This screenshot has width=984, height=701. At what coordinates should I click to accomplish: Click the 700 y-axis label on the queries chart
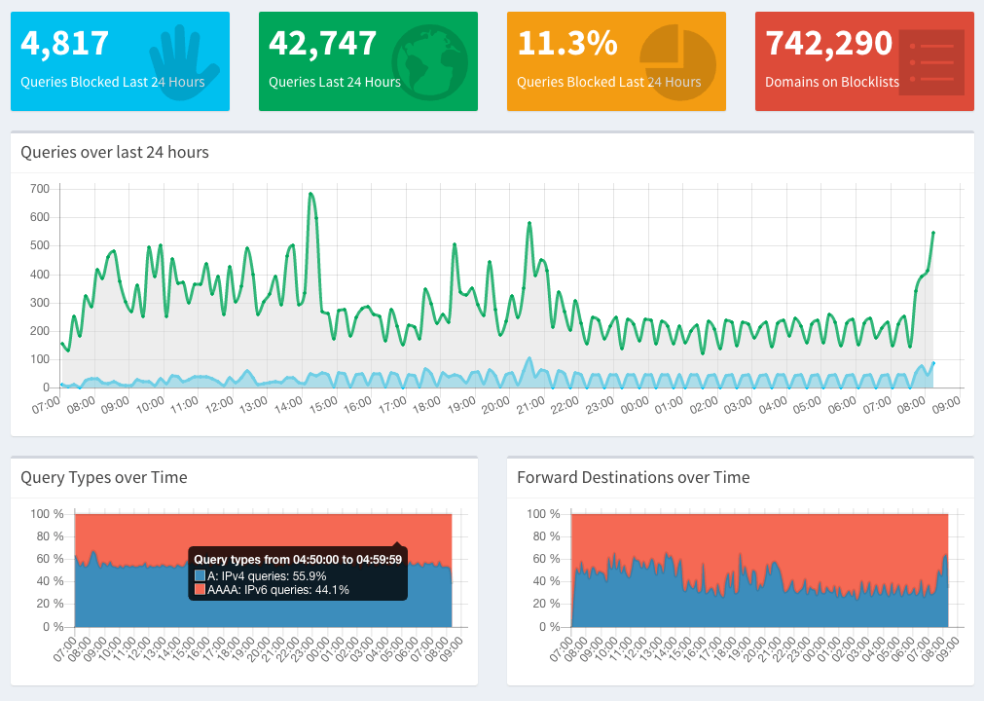[40, 189]
